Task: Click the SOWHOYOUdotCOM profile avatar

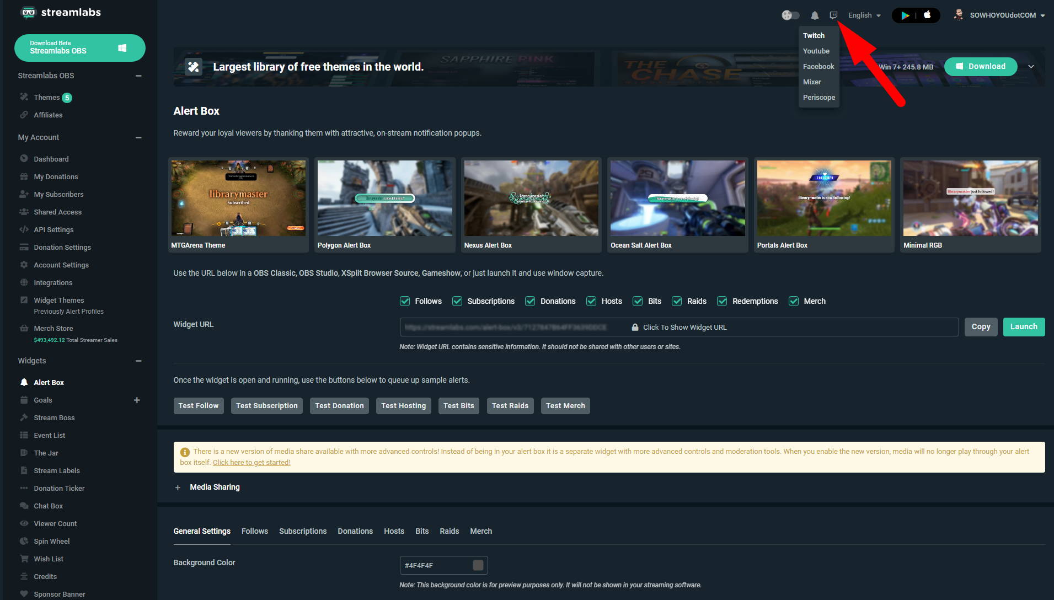Action: [959, 15]
